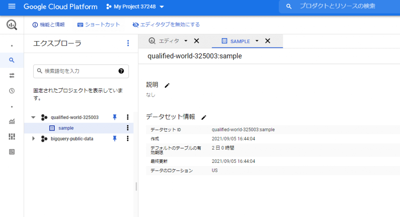This screenshot has height=217, width=400.
Task: Open actions menu for bigquery-public-data
Action: click(128, 138)
